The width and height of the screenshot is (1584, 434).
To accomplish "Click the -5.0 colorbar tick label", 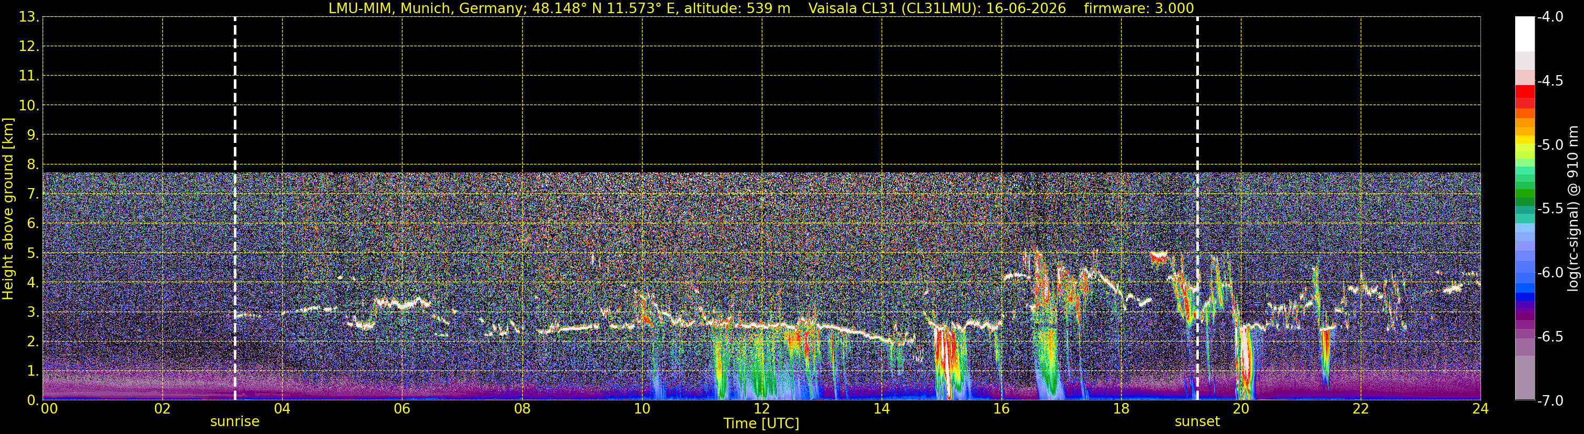I will click(x=1549, y=145).
